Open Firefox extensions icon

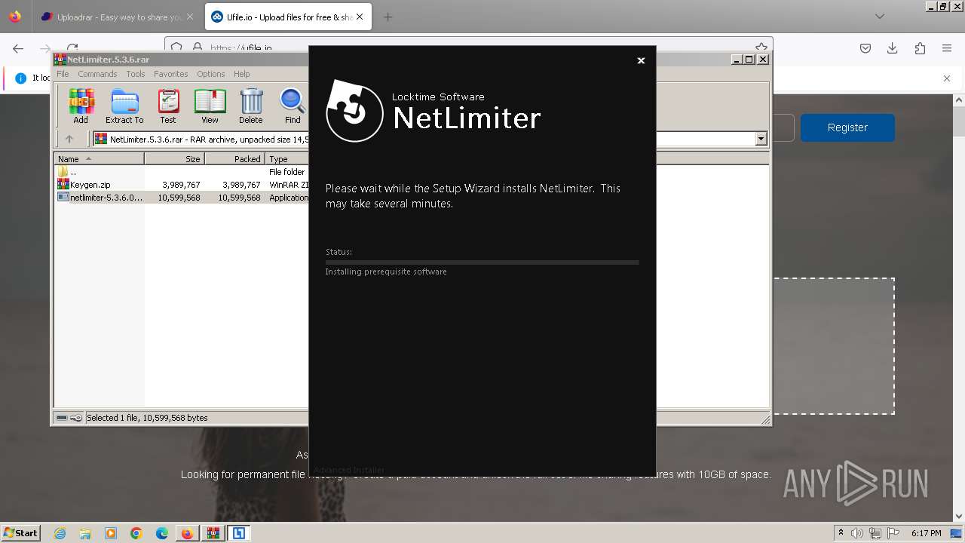920,48
